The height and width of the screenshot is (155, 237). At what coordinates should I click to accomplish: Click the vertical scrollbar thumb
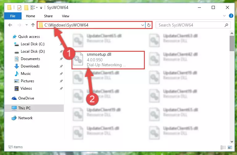(232, 43)
